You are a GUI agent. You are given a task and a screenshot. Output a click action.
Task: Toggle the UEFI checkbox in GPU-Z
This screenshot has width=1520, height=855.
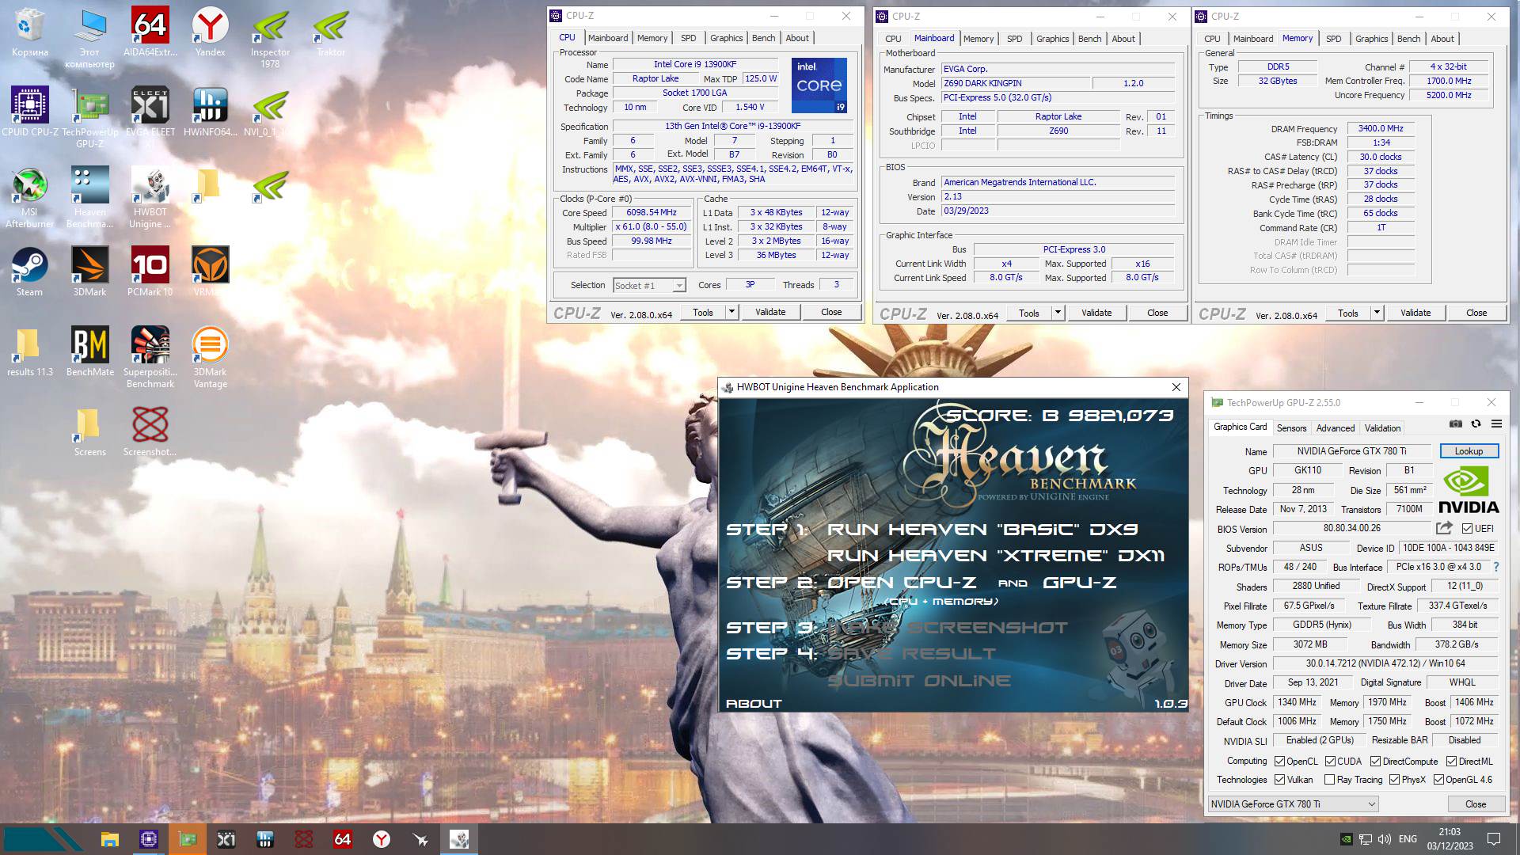click(1467, 528)
